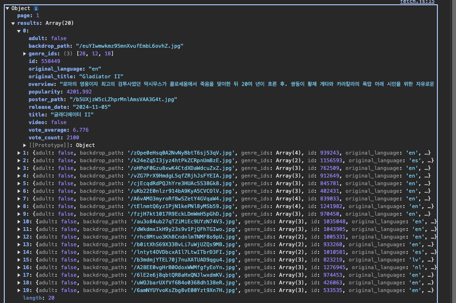This screenshot has height=303, width=456.
Task: Click original_title value "Gladiator II"
Action: pyautogui.click(x=101, y=76)
